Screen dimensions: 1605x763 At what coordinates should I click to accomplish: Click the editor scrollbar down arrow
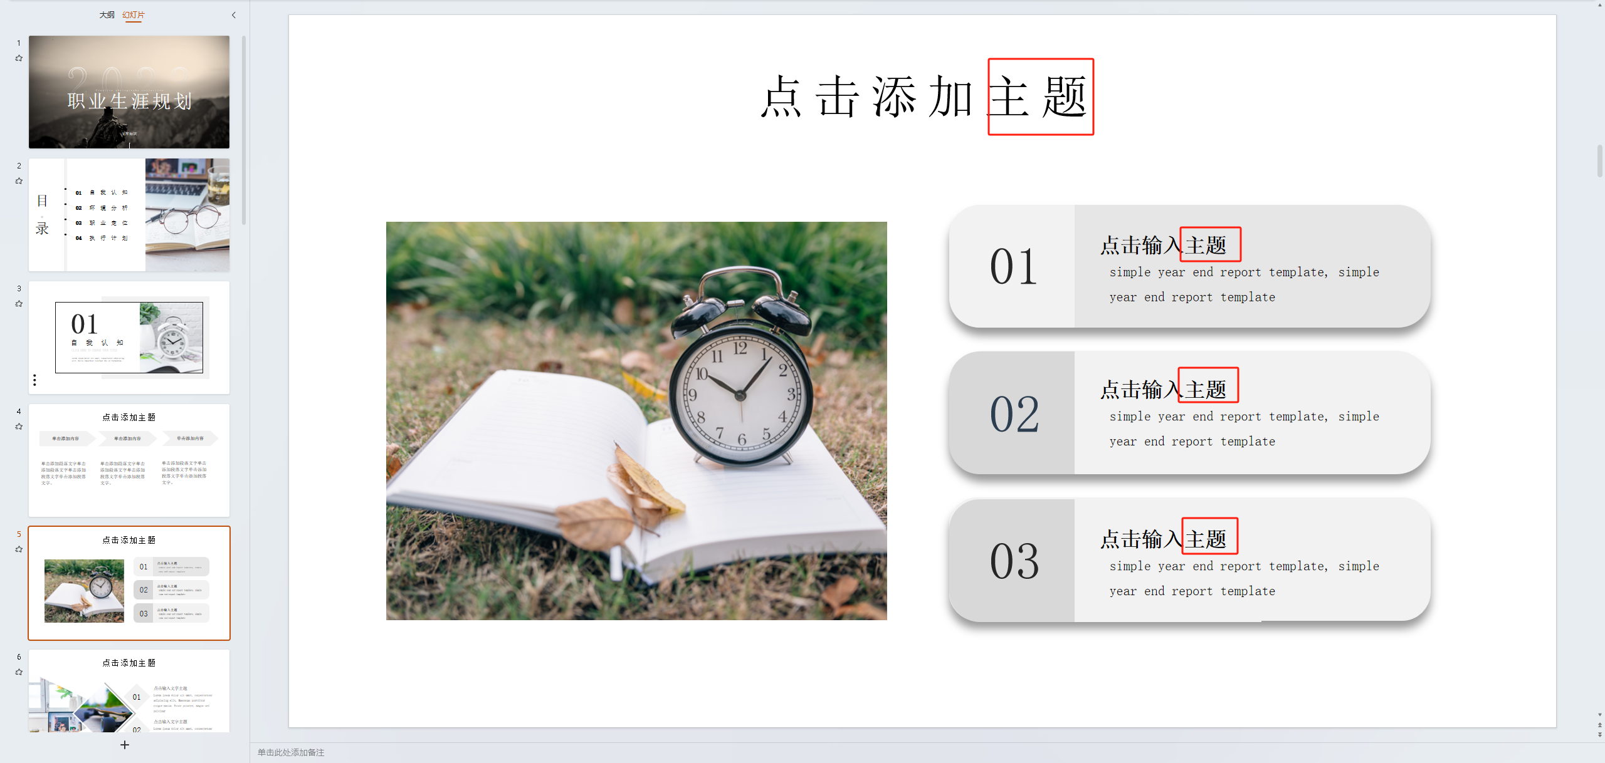tap(1600, 715)
